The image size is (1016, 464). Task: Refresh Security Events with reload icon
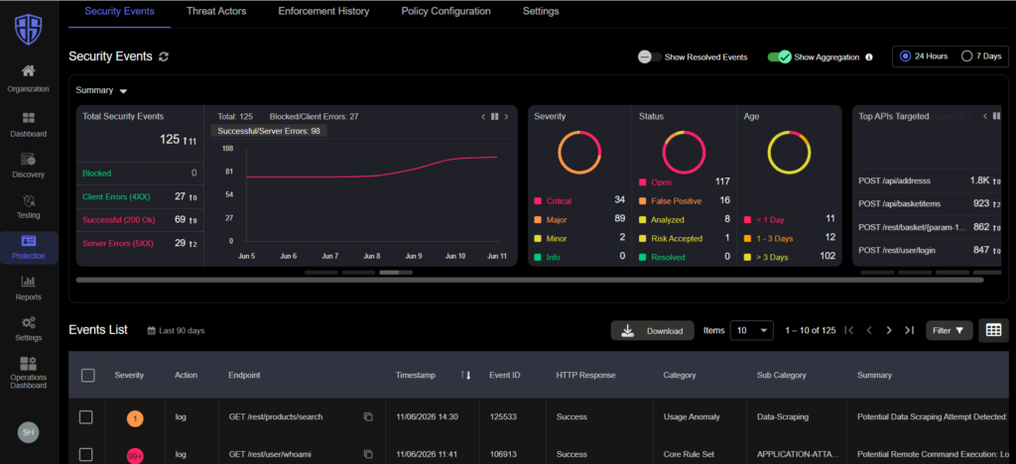click(x=164, y=57)
